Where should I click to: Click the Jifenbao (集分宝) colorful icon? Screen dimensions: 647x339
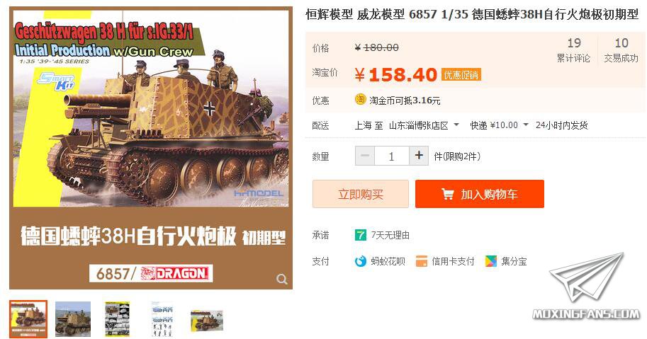[490, 261]
